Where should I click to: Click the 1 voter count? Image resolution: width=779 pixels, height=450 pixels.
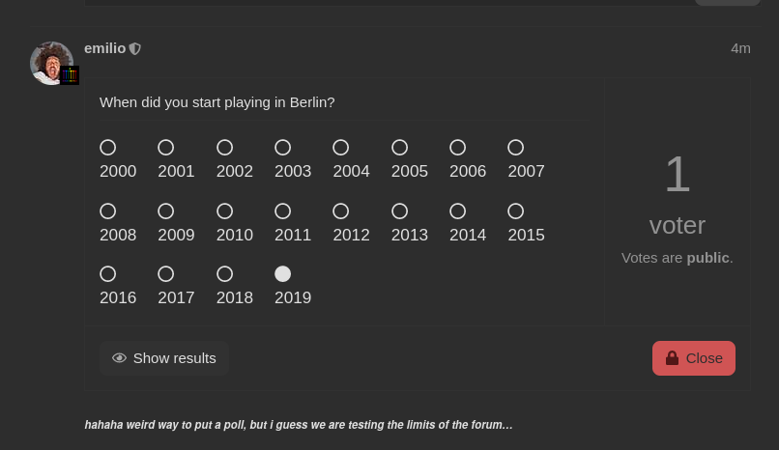[x=678, y=194]
